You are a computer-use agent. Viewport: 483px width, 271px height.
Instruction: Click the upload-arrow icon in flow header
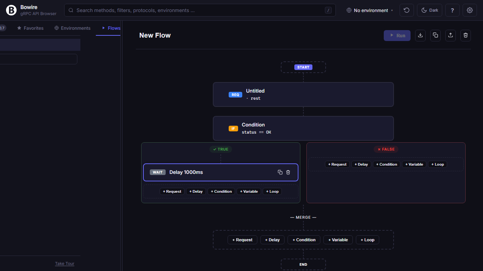pyautogui.click(x=451, y=35)
